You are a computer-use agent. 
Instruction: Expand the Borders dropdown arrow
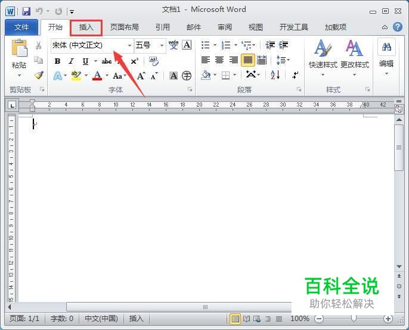234,75
